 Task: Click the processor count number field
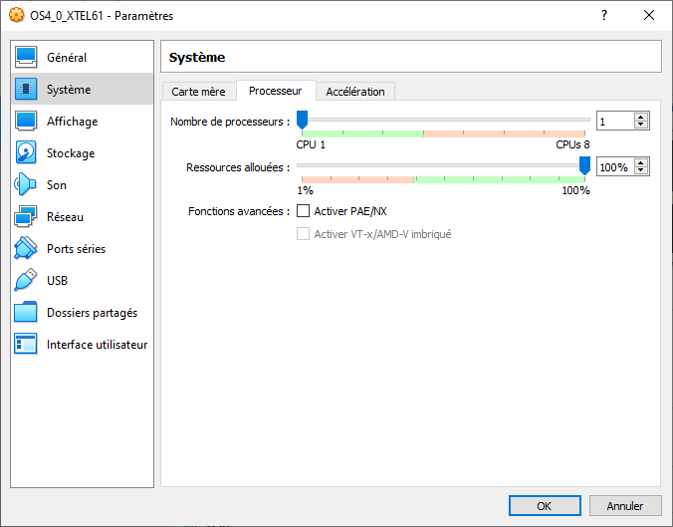[x=613, y=122]
